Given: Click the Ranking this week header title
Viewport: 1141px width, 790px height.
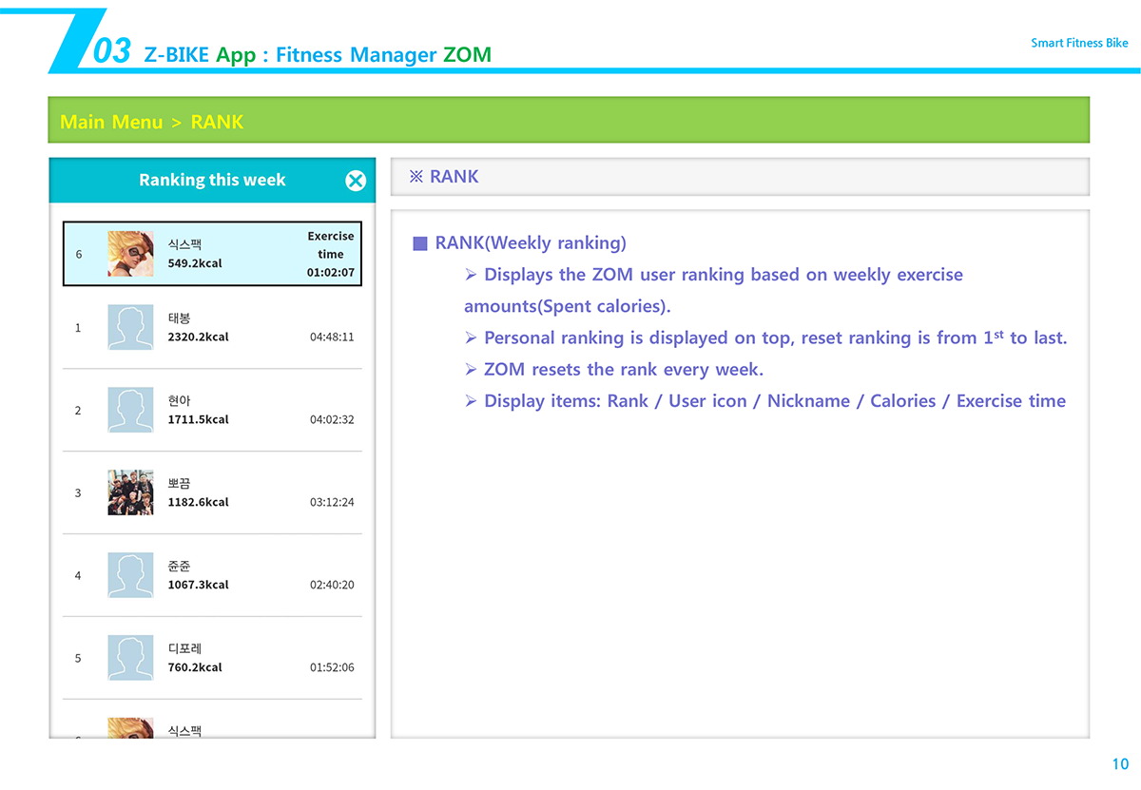Looking at the screenshot, I should click(x=212, y=180).
